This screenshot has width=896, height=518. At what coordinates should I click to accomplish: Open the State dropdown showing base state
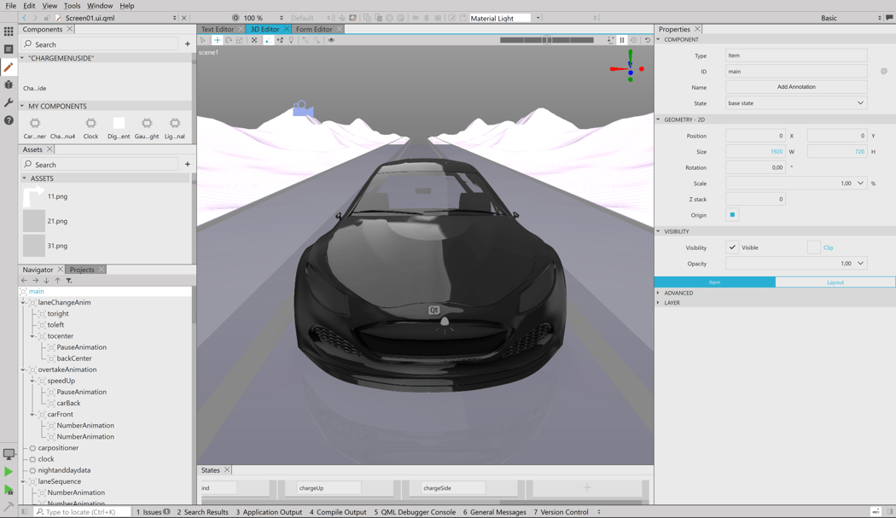(x=795, y=102)
